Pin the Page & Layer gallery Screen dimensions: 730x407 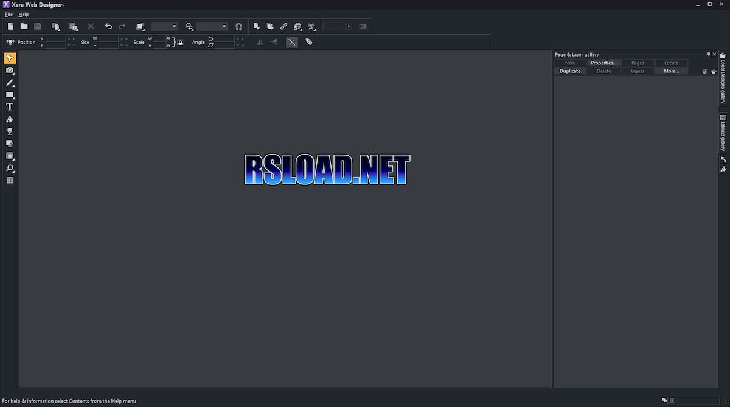(707, 54)
